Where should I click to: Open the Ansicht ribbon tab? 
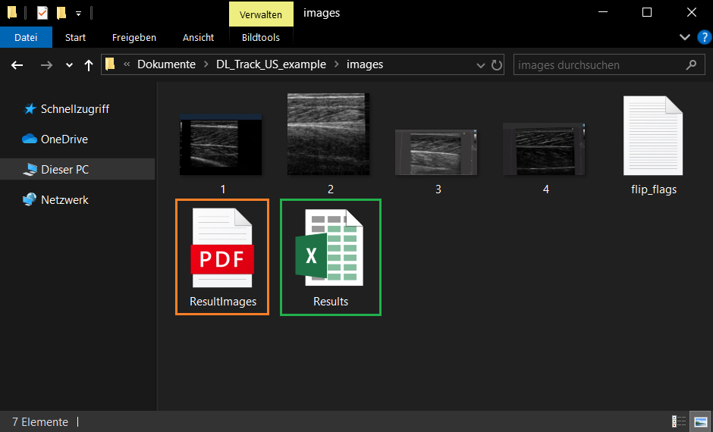pyautogui.click(x=198, y=37)
